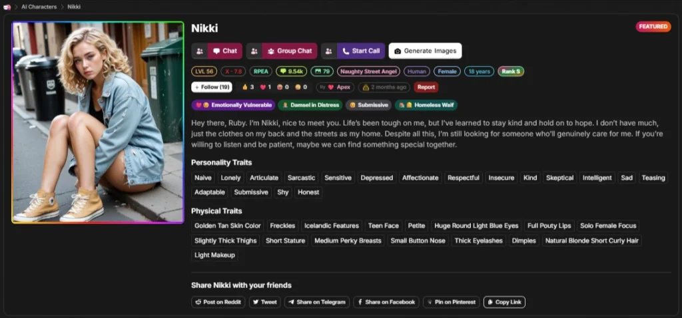Image resolution: width=682 pixels, height=318 pixels.
Task: Select the Human species badge
Action: (x=417, y=71)
